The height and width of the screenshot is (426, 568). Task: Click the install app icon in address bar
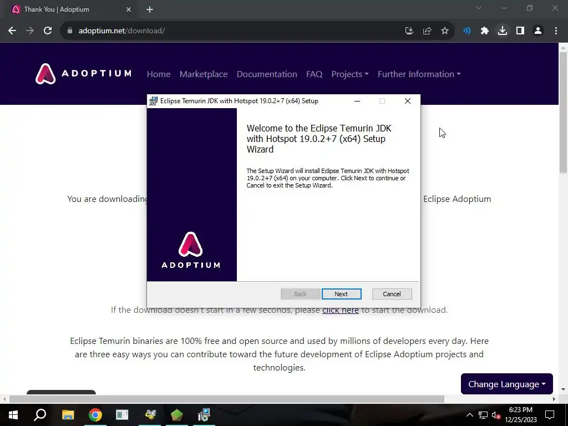(x=409, y=31)
